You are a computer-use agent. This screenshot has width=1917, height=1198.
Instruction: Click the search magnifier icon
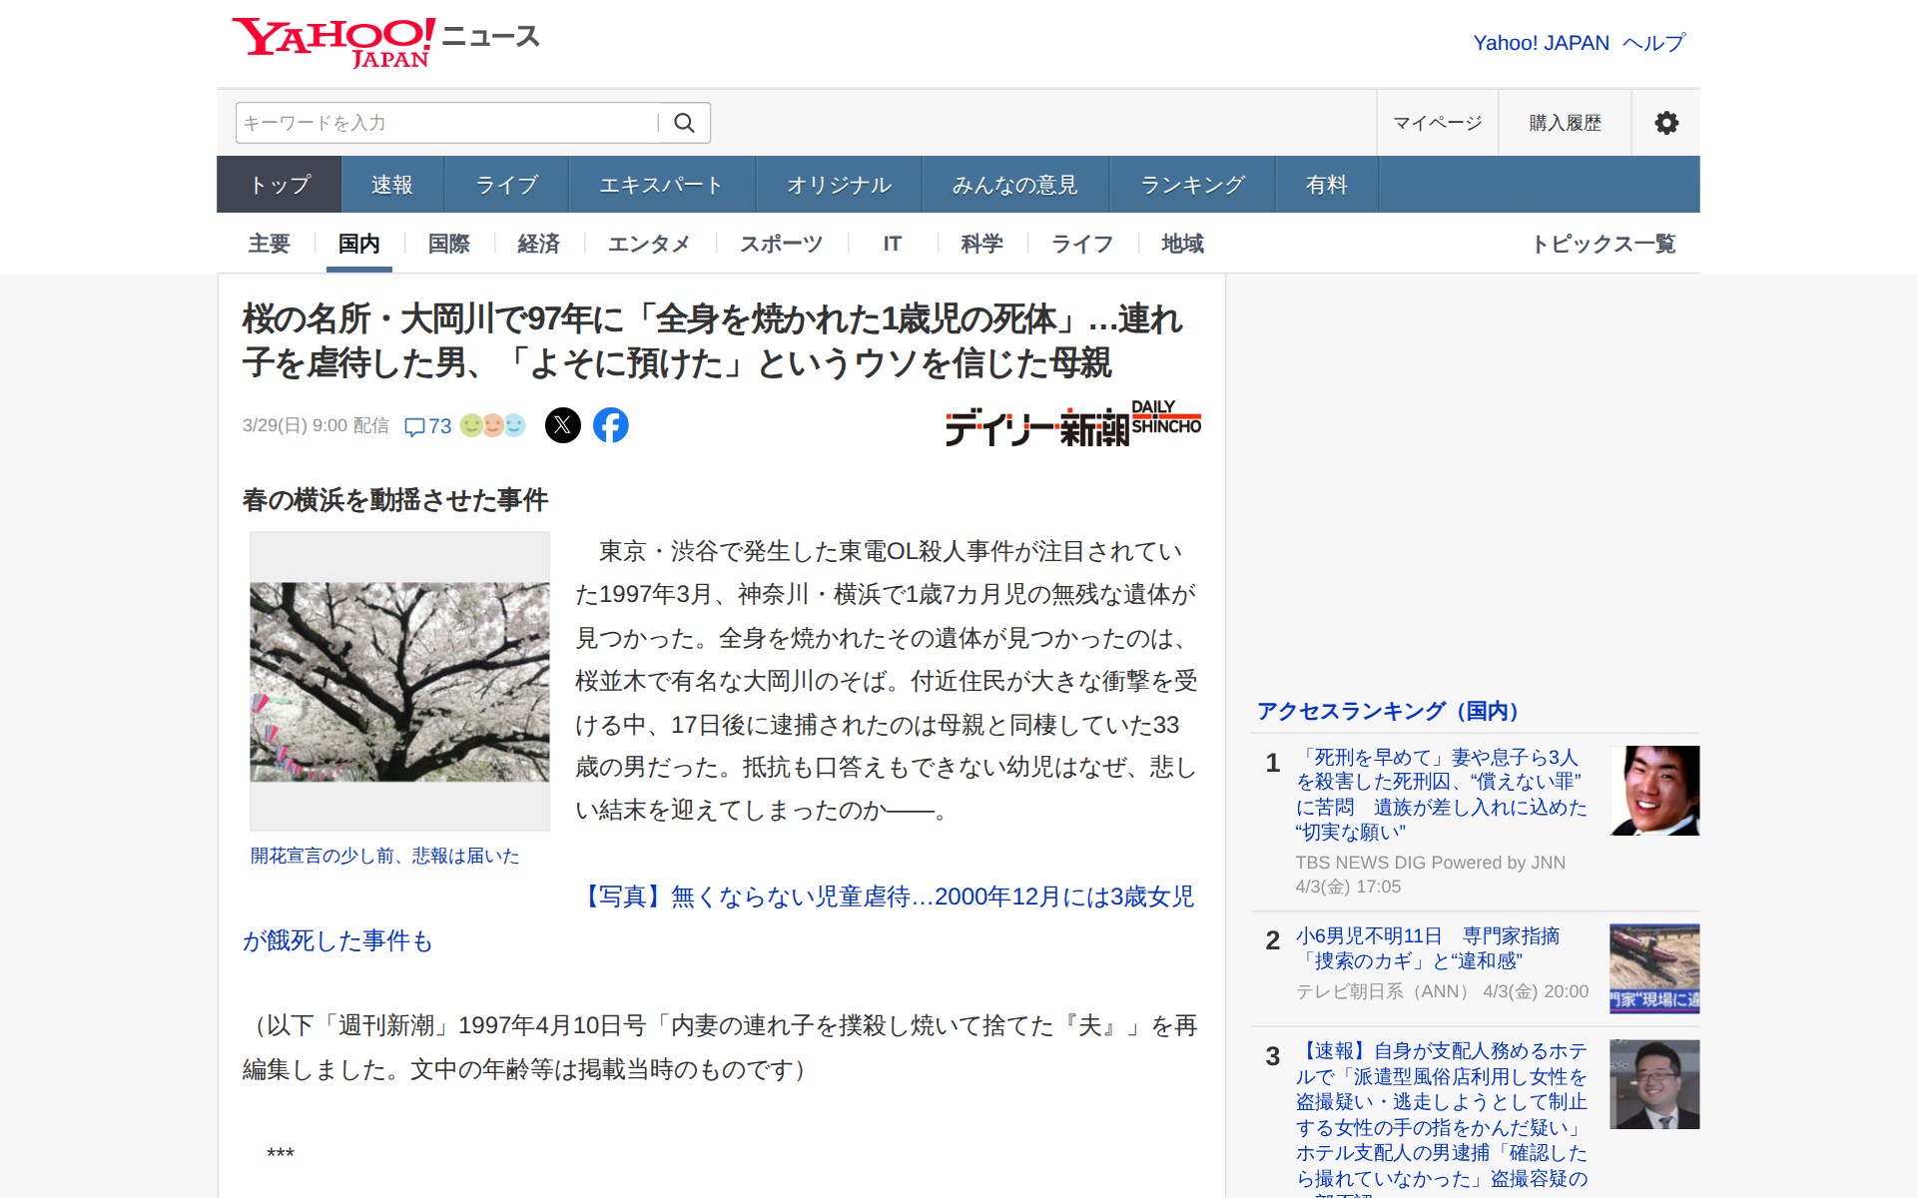pyautogui.click(x=684, y=123)
